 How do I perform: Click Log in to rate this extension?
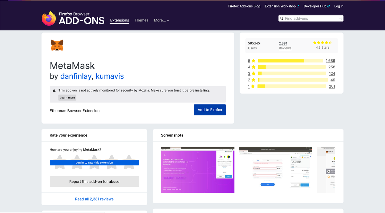coord(94,163)
